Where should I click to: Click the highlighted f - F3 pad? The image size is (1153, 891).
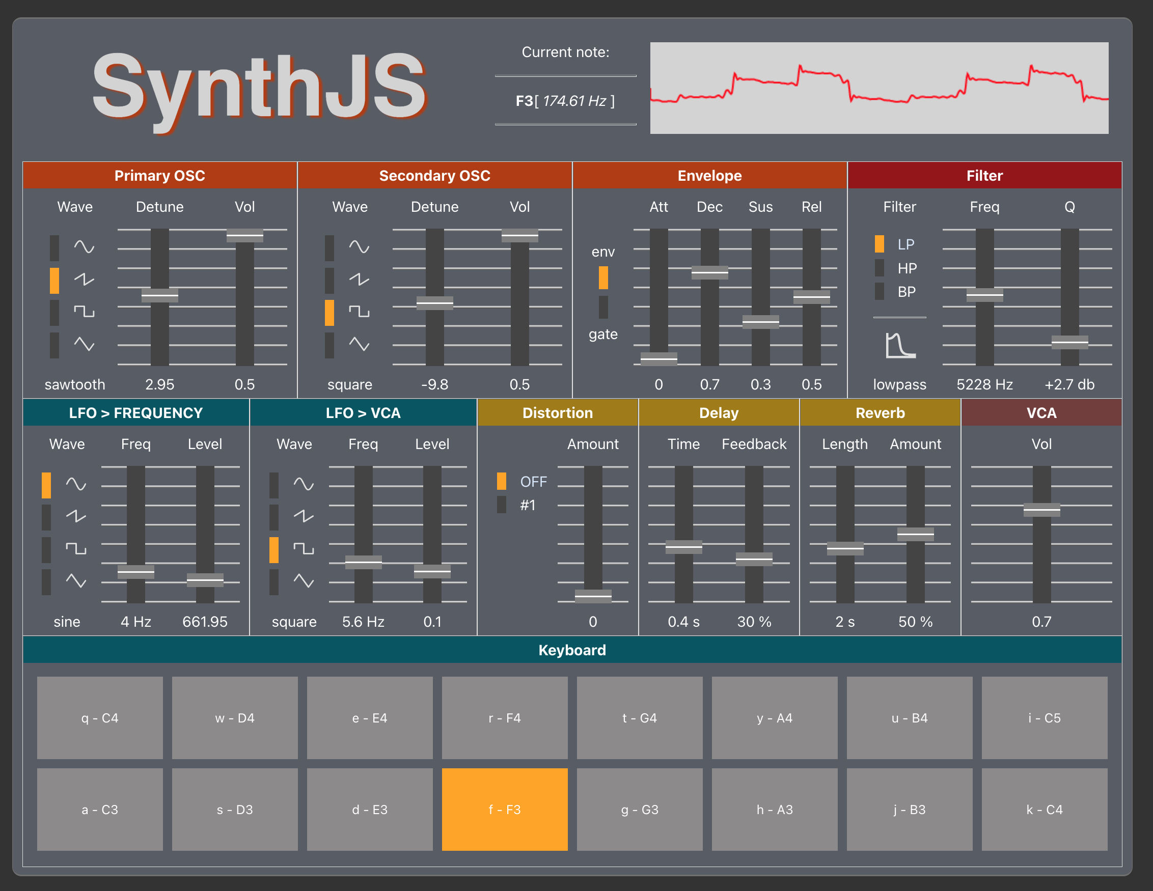(x=504, y=809)
